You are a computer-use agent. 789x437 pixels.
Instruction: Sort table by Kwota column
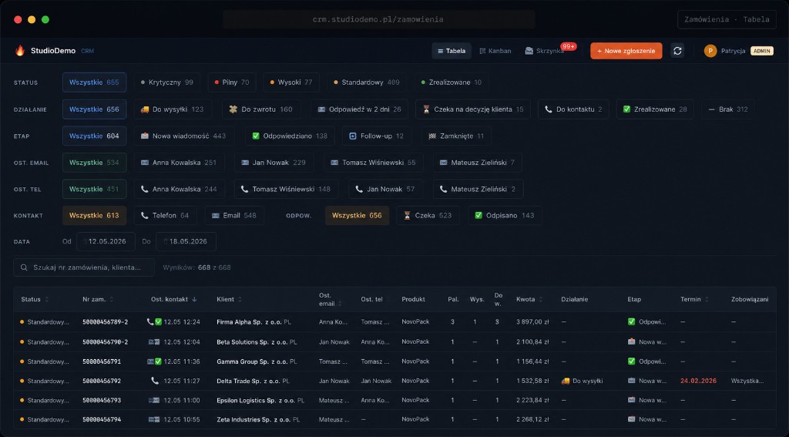529,299
